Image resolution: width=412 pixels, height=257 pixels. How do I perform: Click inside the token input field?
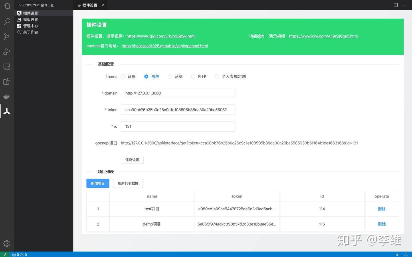(178, 110)
